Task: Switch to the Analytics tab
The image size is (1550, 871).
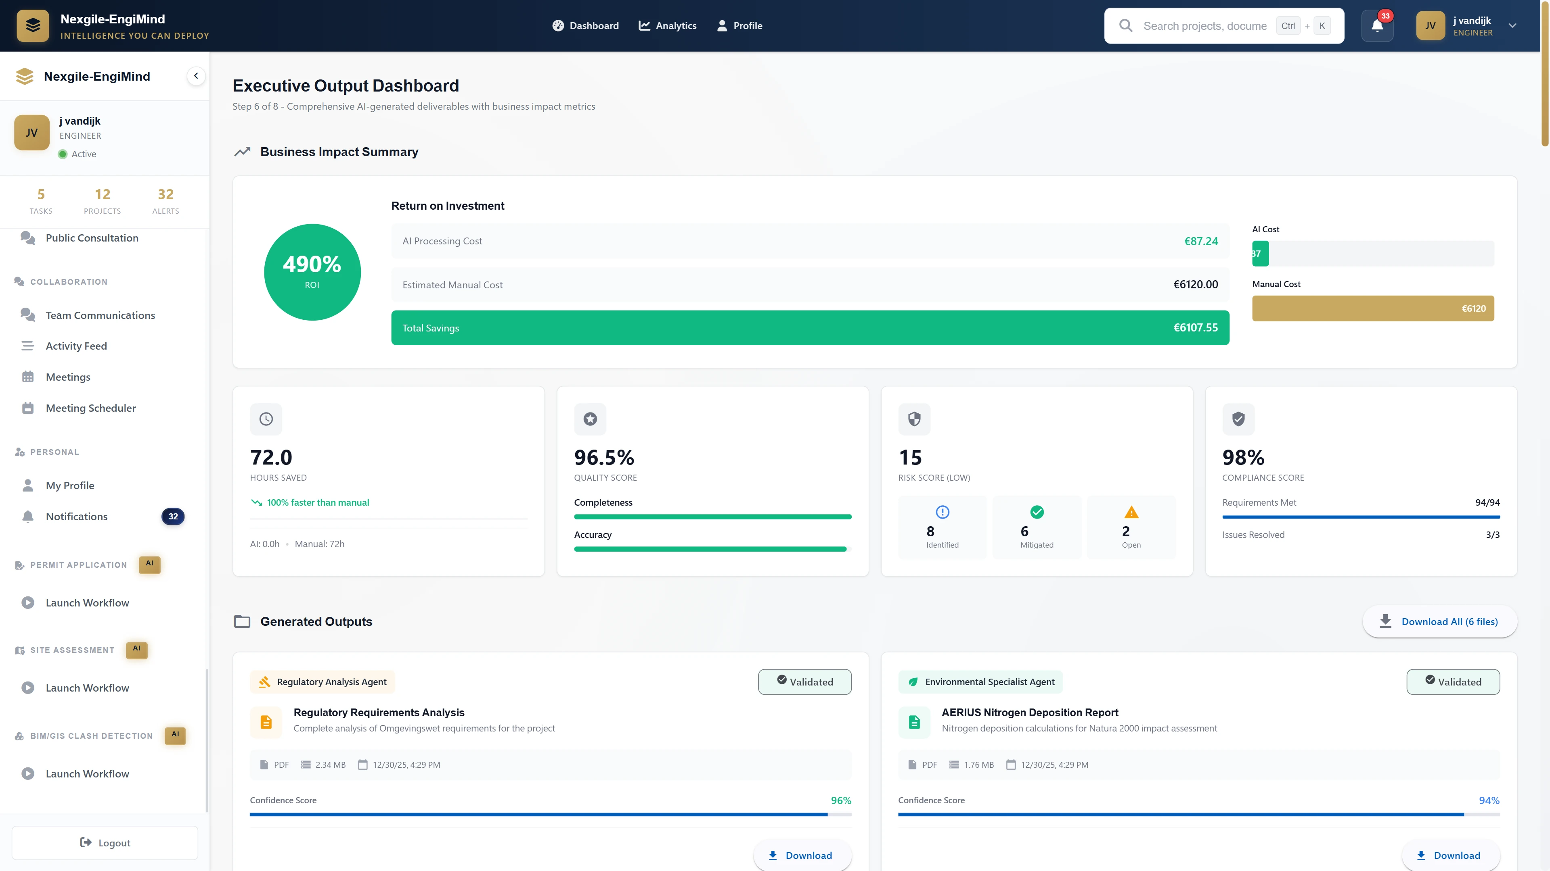Action: 667,25
